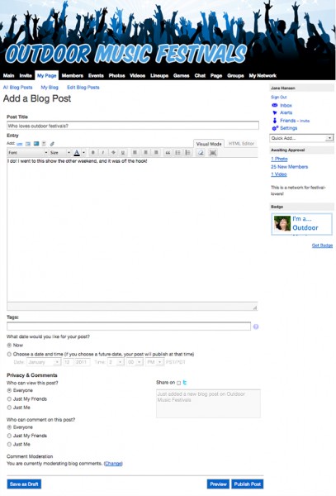Click the text color A icon
This screenshot has width=336, height=496.
(x=77, y=153)
